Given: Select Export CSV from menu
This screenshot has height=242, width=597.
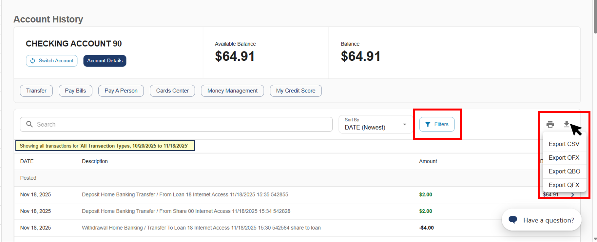Looking at the screenshot, I should 564,144.
